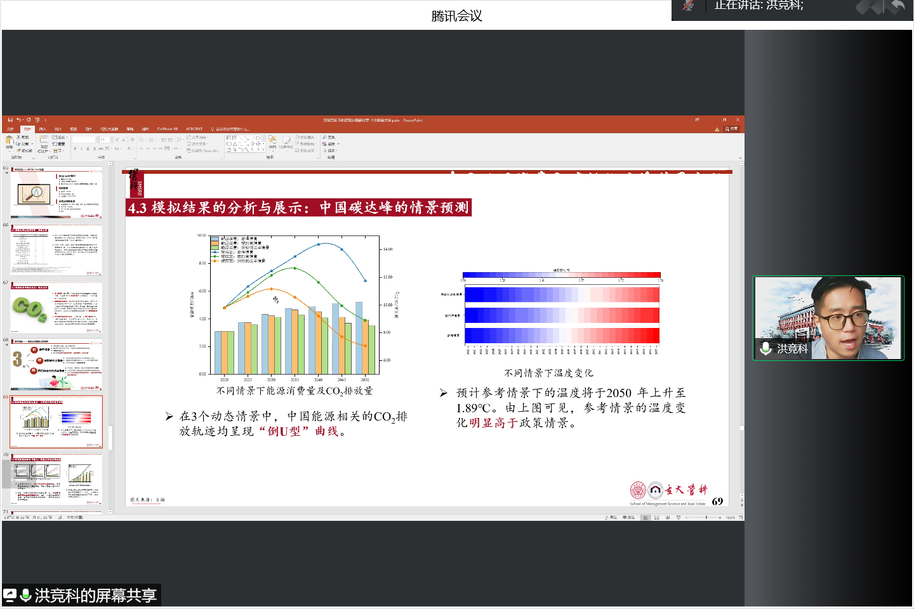Start slideshow from status bar icon

(x=679, y=518)
